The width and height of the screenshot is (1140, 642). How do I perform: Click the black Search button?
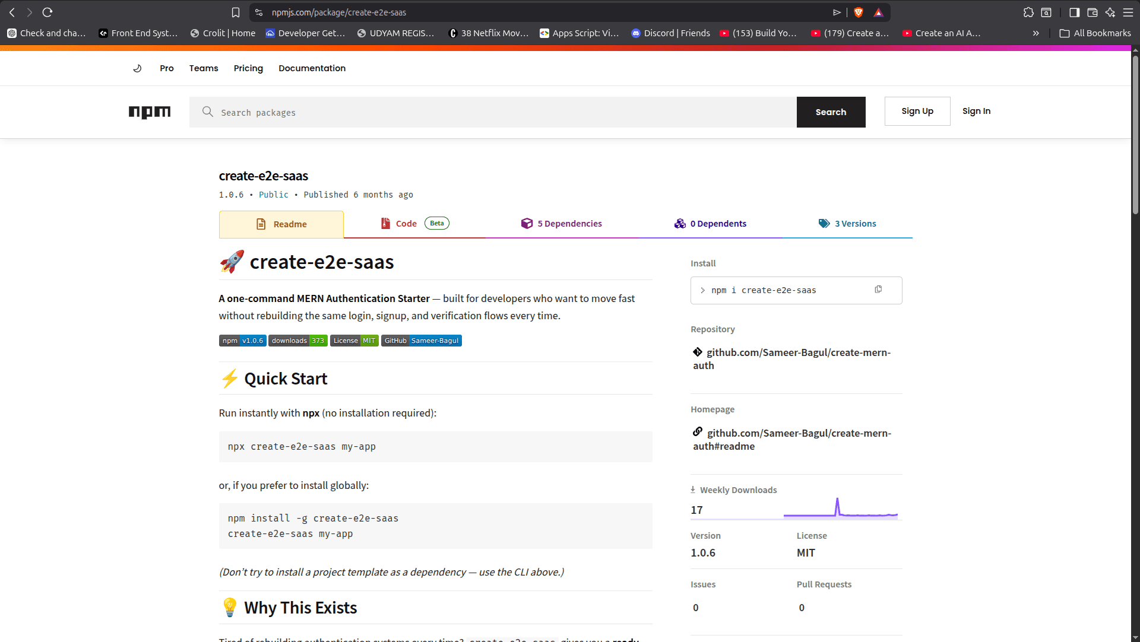[x=831, y=112]
